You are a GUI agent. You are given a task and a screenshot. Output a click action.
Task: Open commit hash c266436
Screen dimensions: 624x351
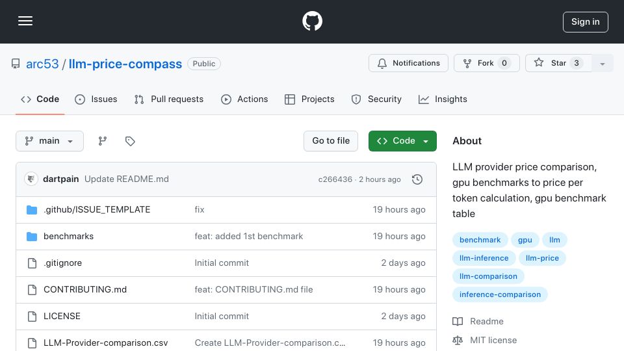click(335, 179)
